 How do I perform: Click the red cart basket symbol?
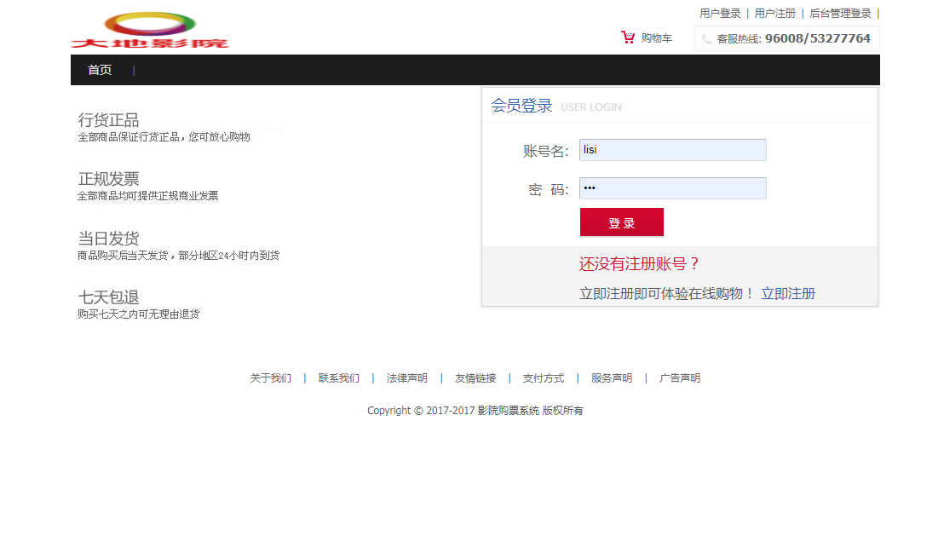(628, 37)
